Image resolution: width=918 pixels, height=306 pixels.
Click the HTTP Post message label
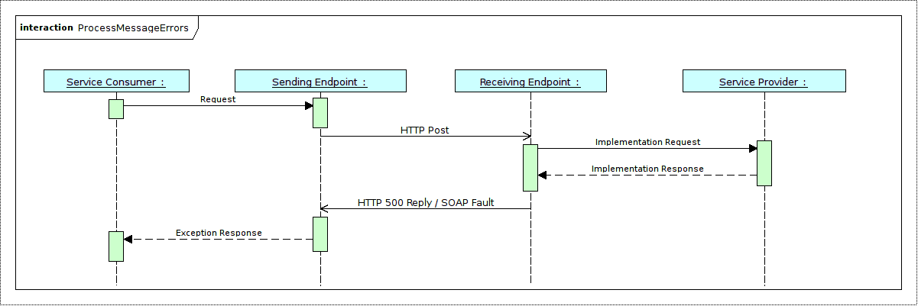[x=424, y=130]
